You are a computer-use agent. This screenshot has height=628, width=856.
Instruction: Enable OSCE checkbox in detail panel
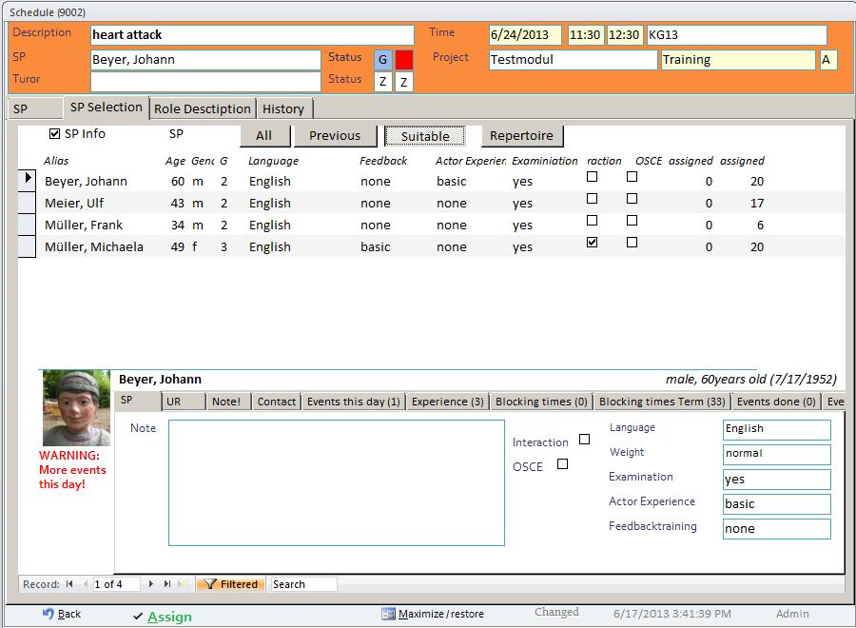tap(562, 464)
